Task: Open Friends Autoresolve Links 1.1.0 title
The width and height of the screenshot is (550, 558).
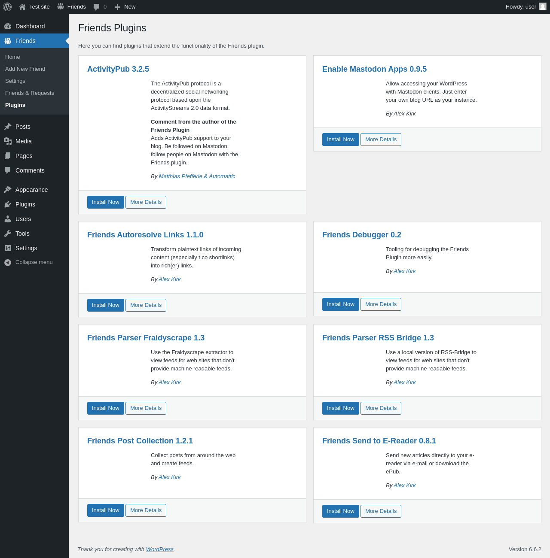Action: tap(145, 235)
